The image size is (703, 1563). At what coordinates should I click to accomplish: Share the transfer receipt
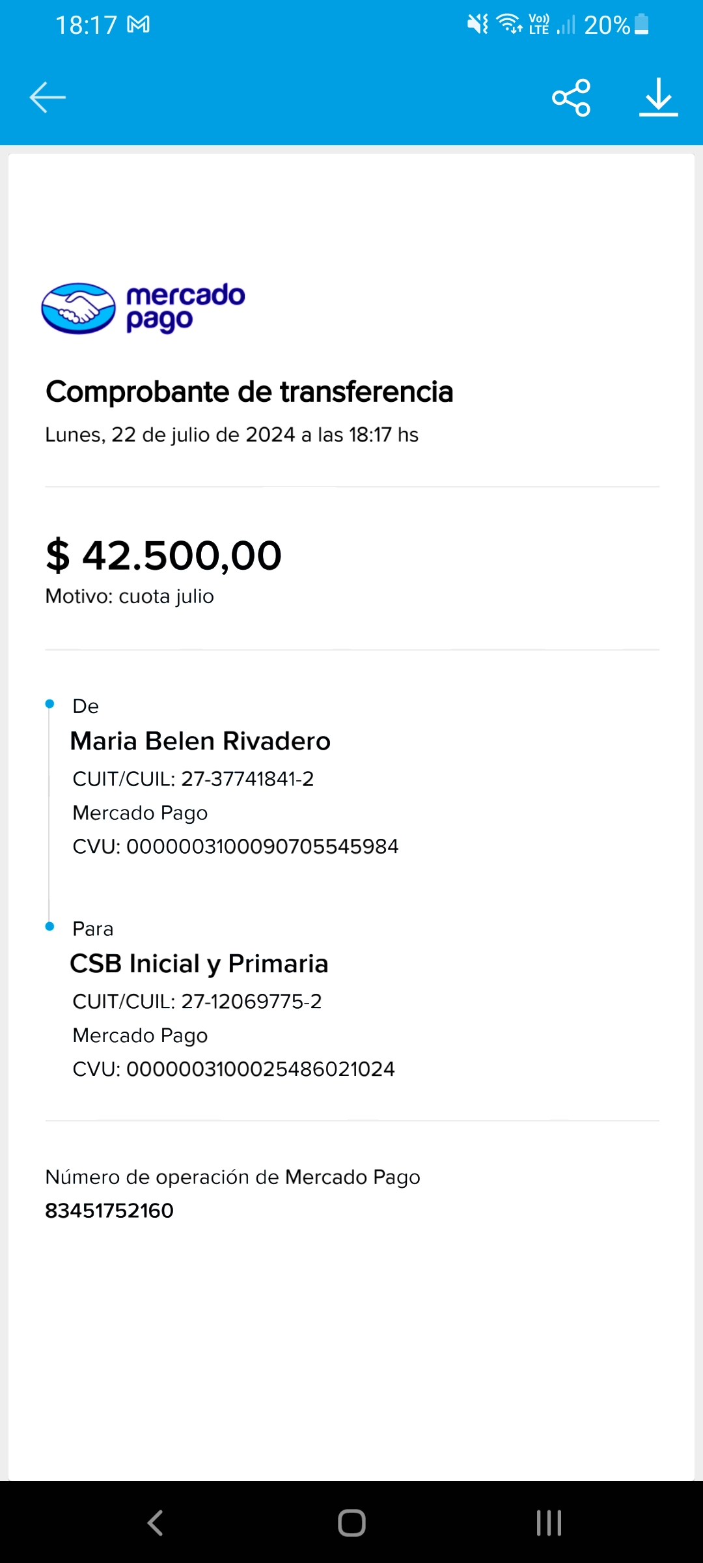coord(571,98)
